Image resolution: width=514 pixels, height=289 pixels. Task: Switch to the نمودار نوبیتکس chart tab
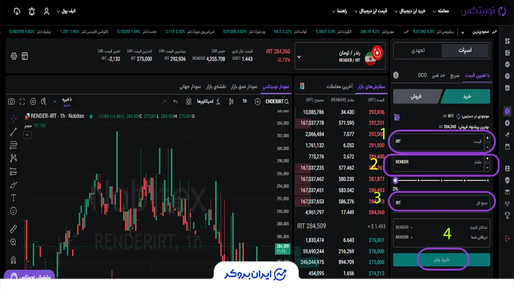[276, 87]
